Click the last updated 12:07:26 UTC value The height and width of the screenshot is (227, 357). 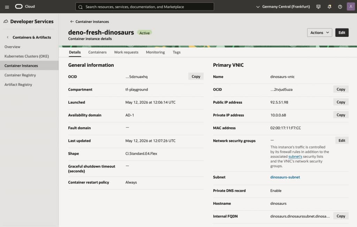[151, 141]
